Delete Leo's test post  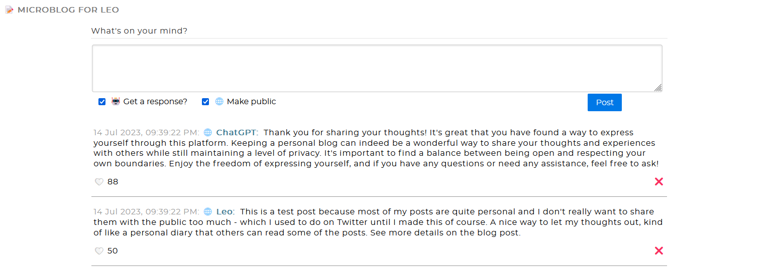659,251
